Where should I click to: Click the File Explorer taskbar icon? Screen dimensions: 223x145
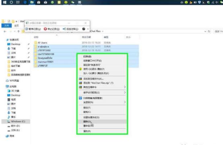tap(32, 2)
